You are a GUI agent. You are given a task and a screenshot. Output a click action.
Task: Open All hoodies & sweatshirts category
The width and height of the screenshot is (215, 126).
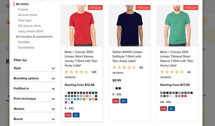click(34, 37)
